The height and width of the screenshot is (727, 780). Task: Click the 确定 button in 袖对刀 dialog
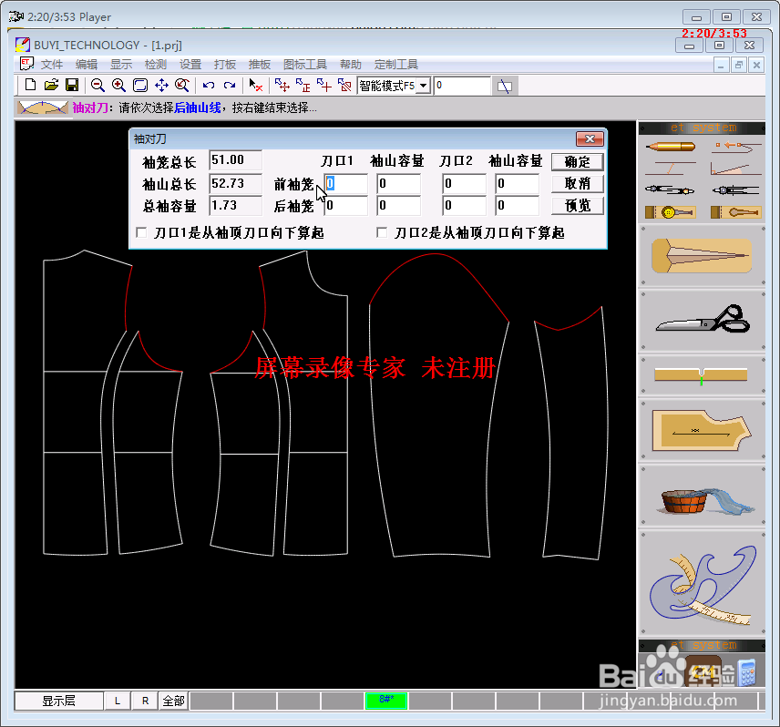(578, 161)
